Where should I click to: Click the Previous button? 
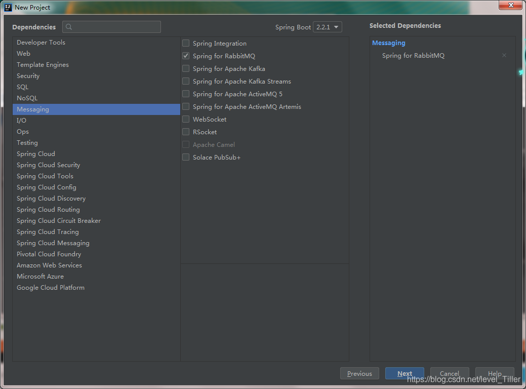click(359, 373)
